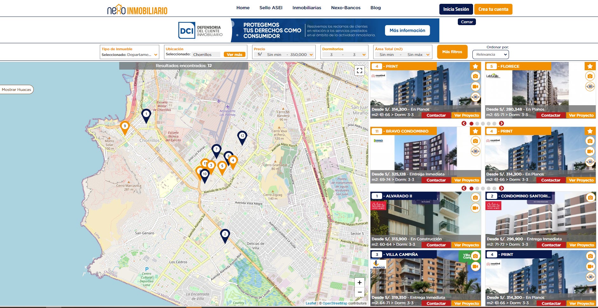Open the Blog menu item
Screen dimensions: 598x308
coord(375,8)
